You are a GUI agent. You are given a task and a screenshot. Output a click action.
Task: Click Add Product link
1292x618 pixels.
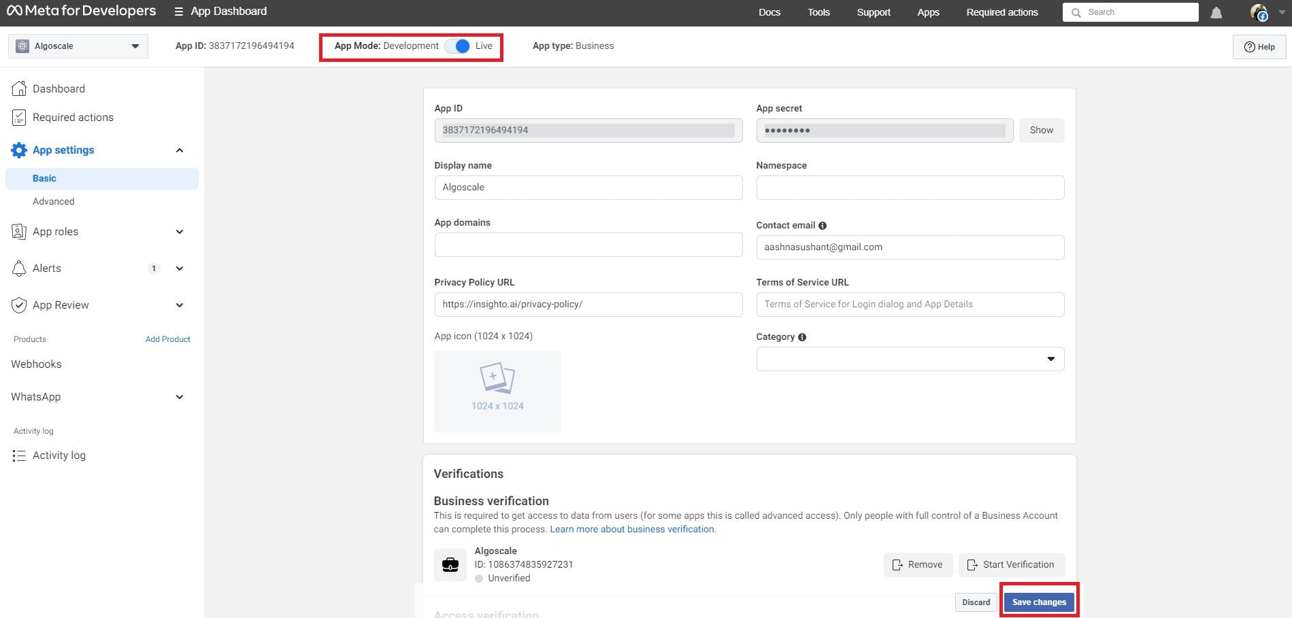pos(168,339)
